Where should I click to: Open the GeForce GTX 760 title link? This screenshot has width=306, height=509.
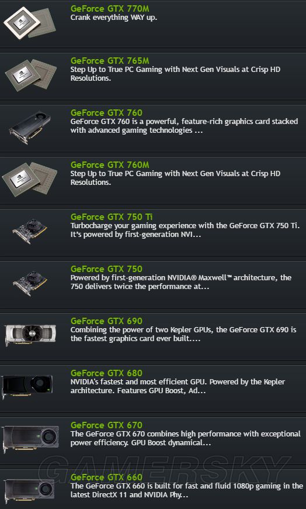coord(106,113)
